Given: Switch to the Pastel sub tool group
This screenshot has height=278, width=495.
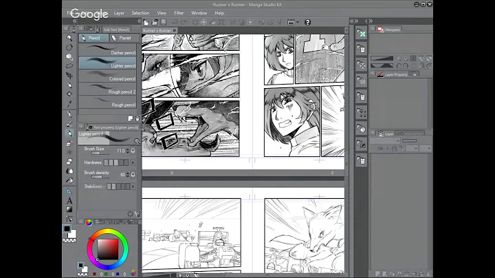Looking at the screenshot, I should pos(124,38).
